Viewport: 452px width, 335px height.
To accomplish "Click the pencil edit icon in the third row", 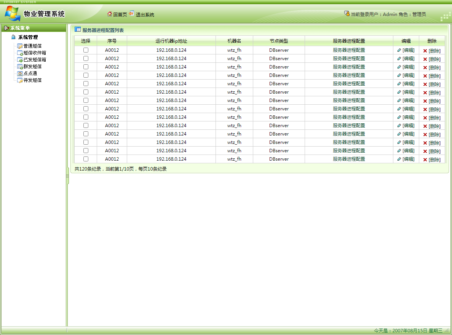I will click(x=399, y=67).
